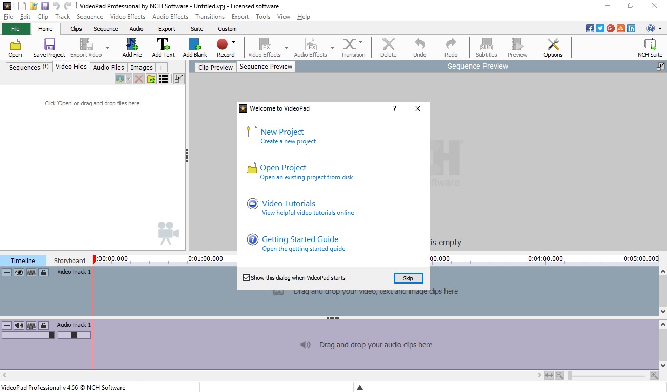The height and width of the screenshot is (392, 667).
Task: Click the add folder icon in bin
Action: point(151,79)
